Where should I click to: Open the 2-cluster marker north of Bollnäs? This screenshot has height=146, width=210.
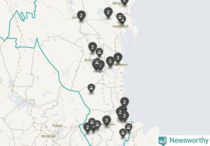(93, 47)
